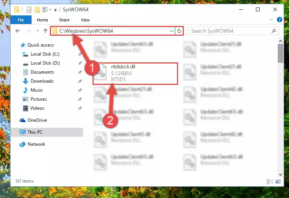
Task: Open the address bar history dropdown
Action: pyautogui.click(x=172, y=31)
